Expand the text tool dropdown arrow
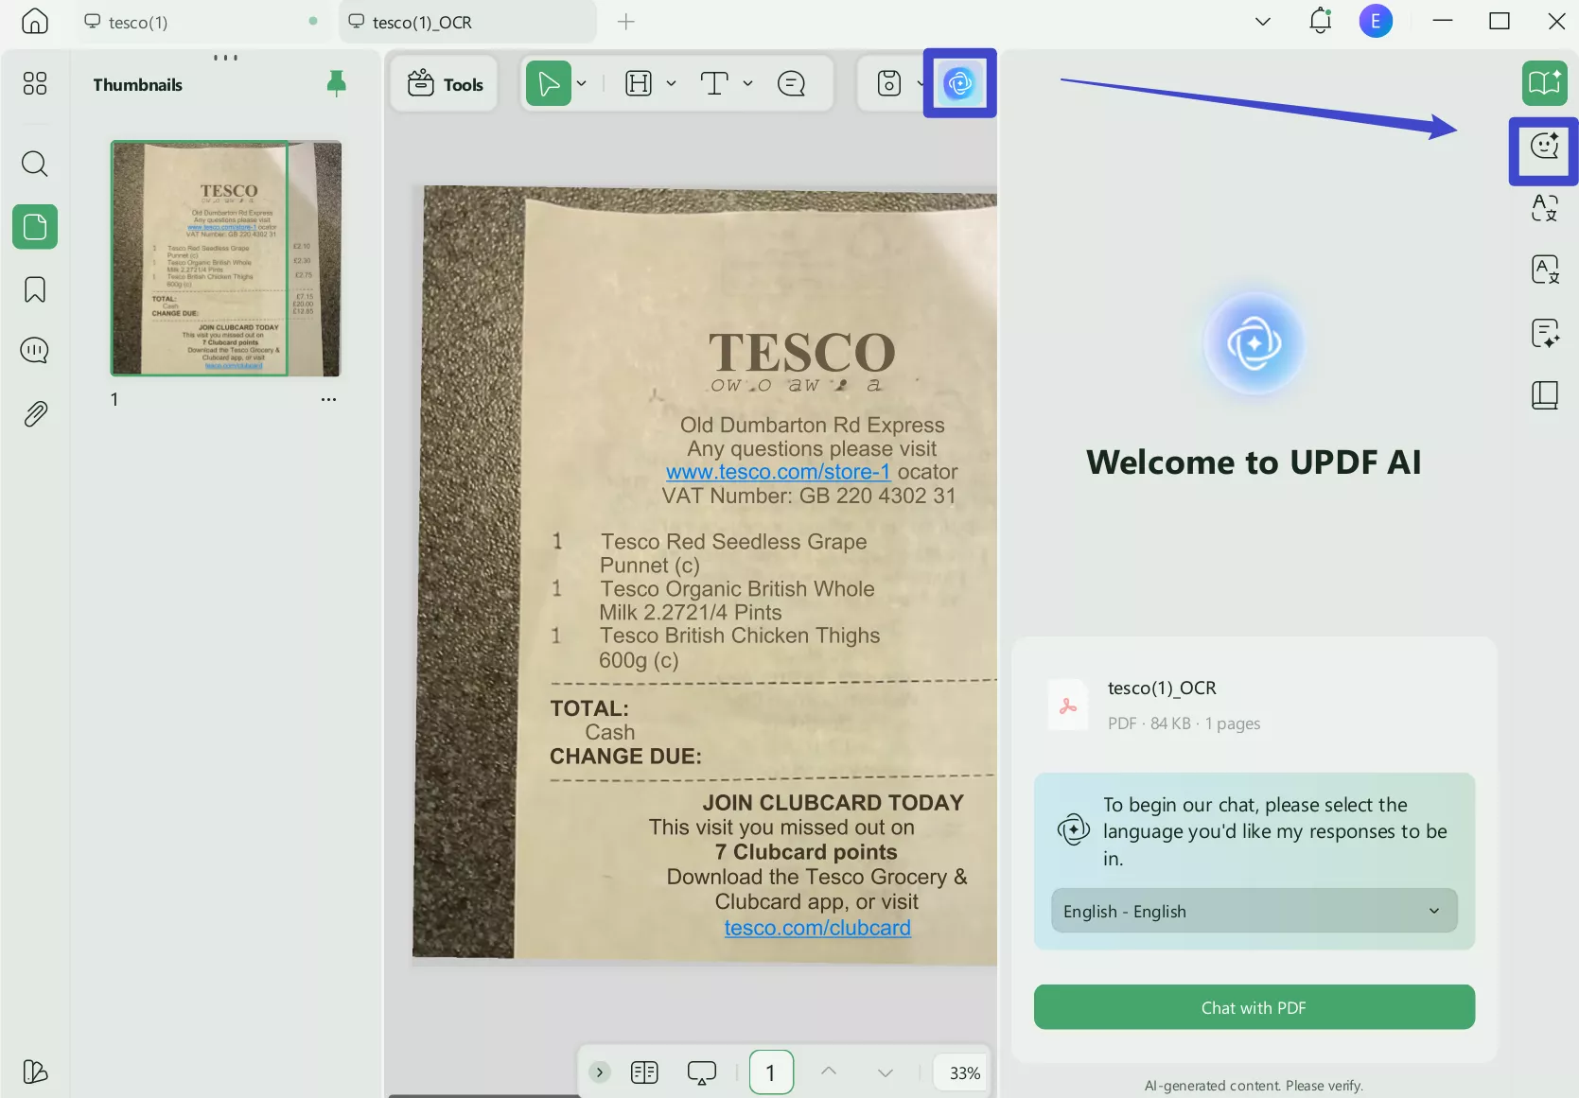Viewport: 1579px width, 1098px height. click(x=747, y=84)
